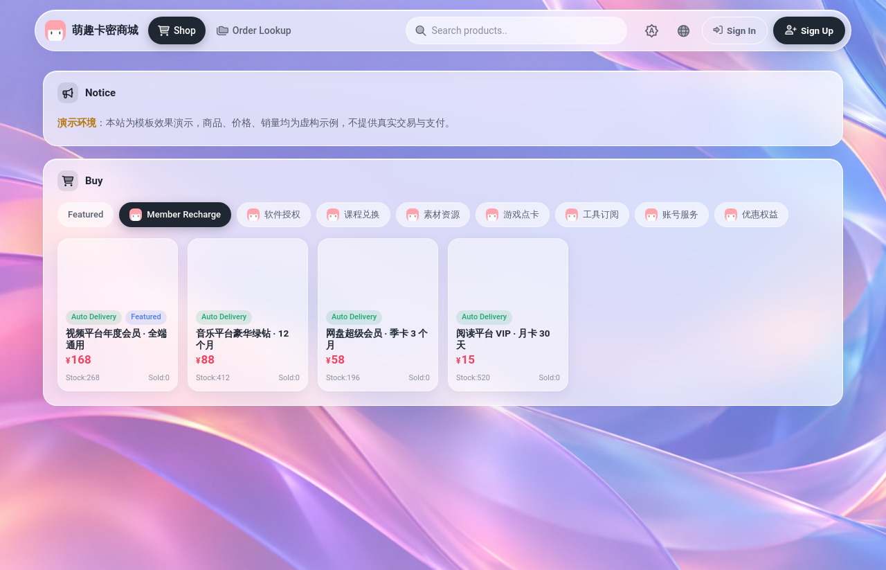Click the ¥58 price

coord(335,360)
